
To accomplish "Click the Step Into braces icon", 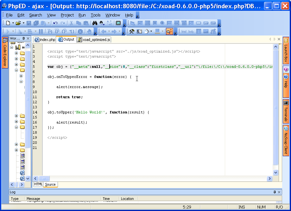I will pyautogui.click(x=50, y=31).
